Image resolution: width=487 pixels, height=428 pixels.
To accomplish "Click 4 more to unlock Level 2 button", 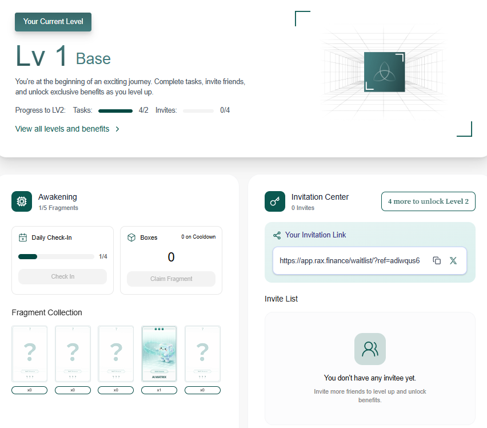I will coord(428,201).
